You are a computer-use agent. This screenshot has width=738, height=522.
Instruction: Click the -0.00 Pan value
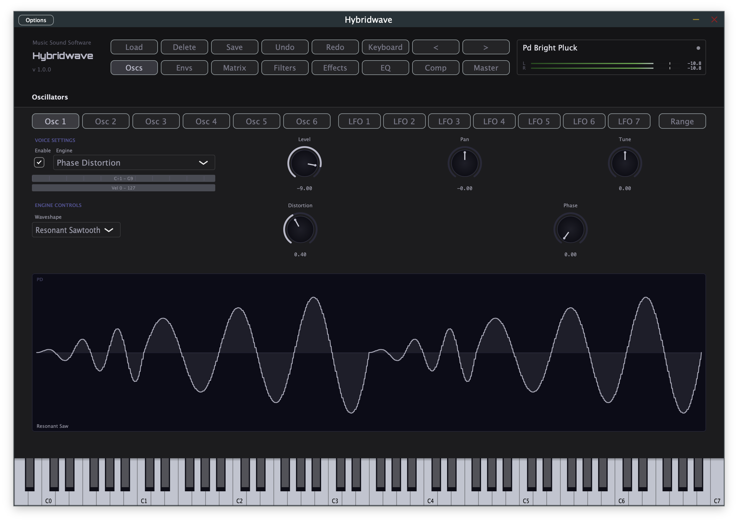click(464, 188)
